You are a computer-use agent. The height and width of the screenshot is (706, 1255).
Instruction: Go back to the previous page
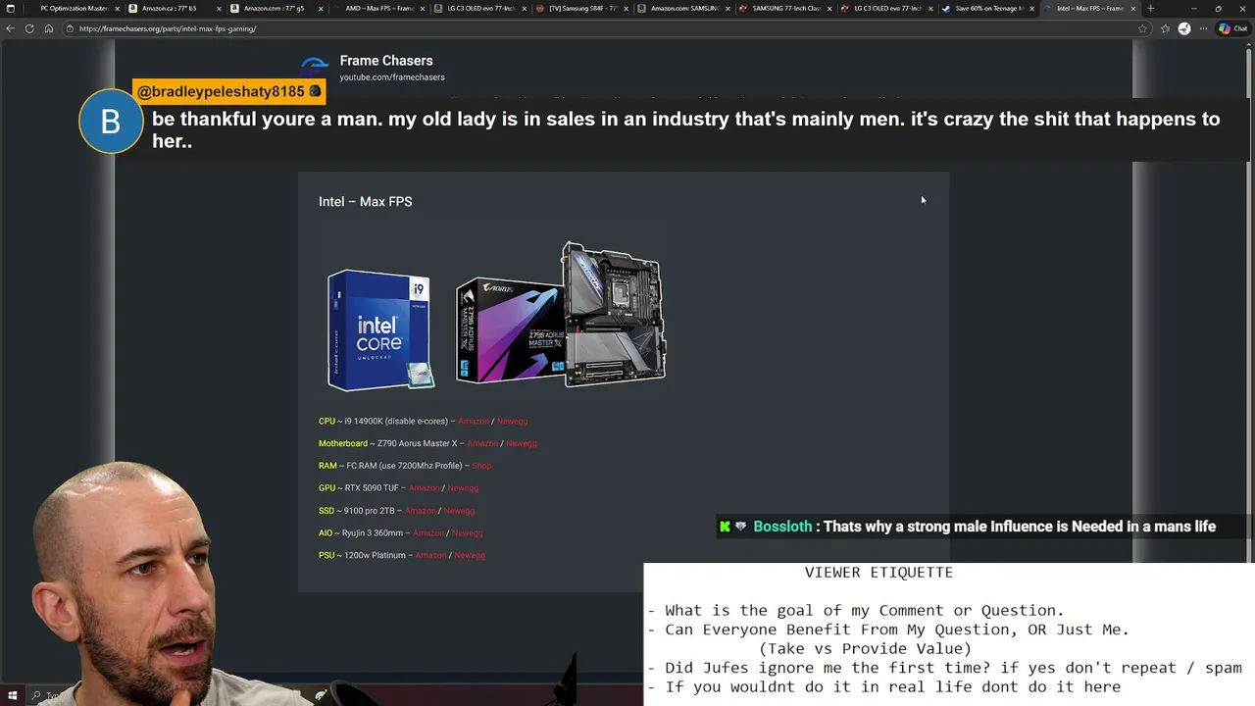coord(11,28)
